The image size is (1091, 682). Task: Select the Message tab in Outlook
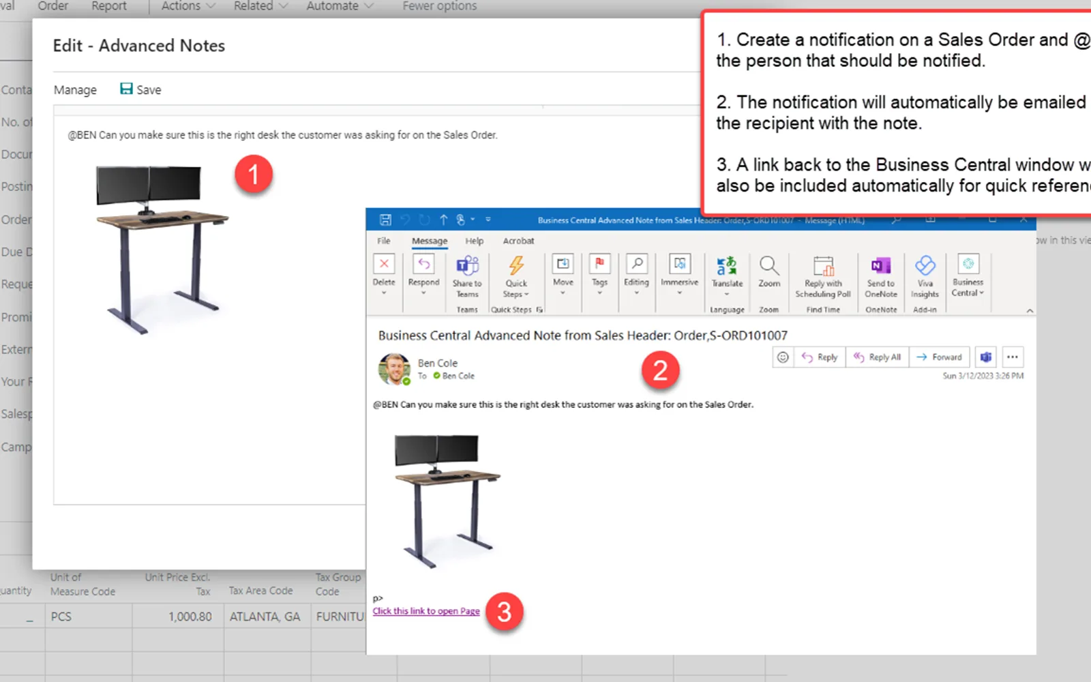click(430, 241)
